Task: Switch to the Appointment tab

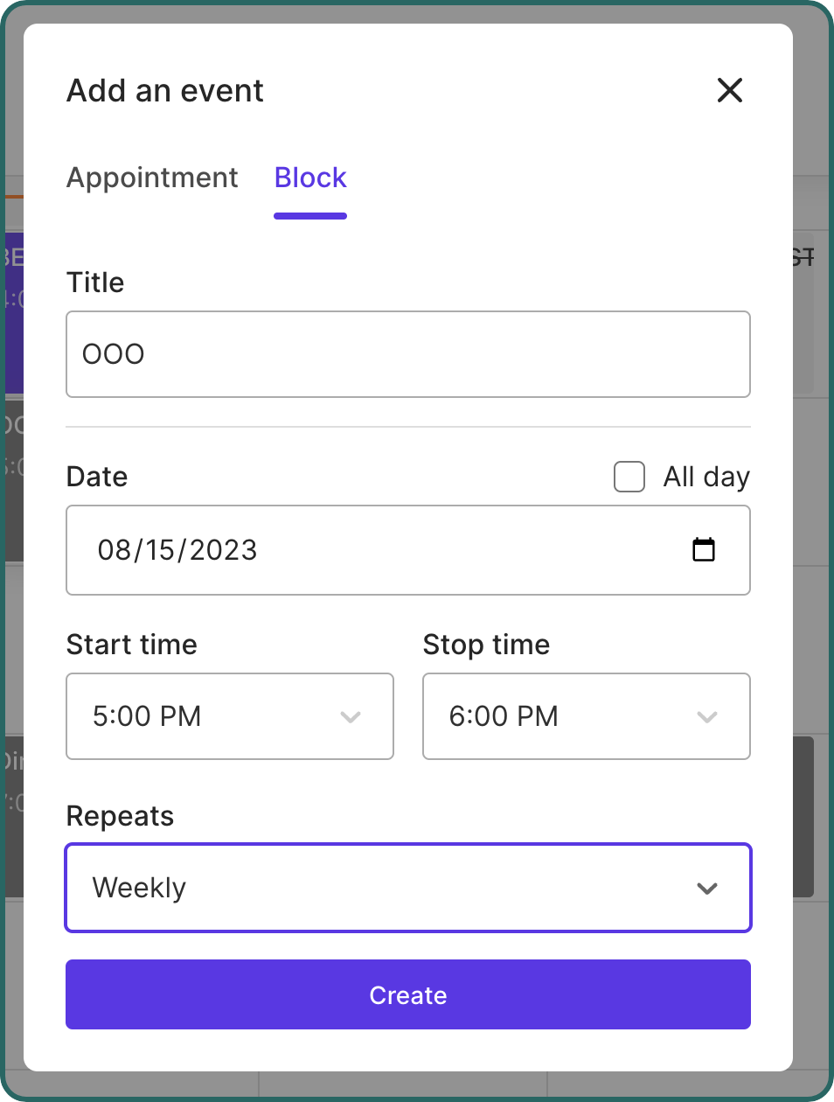Action: coord(152,178)
